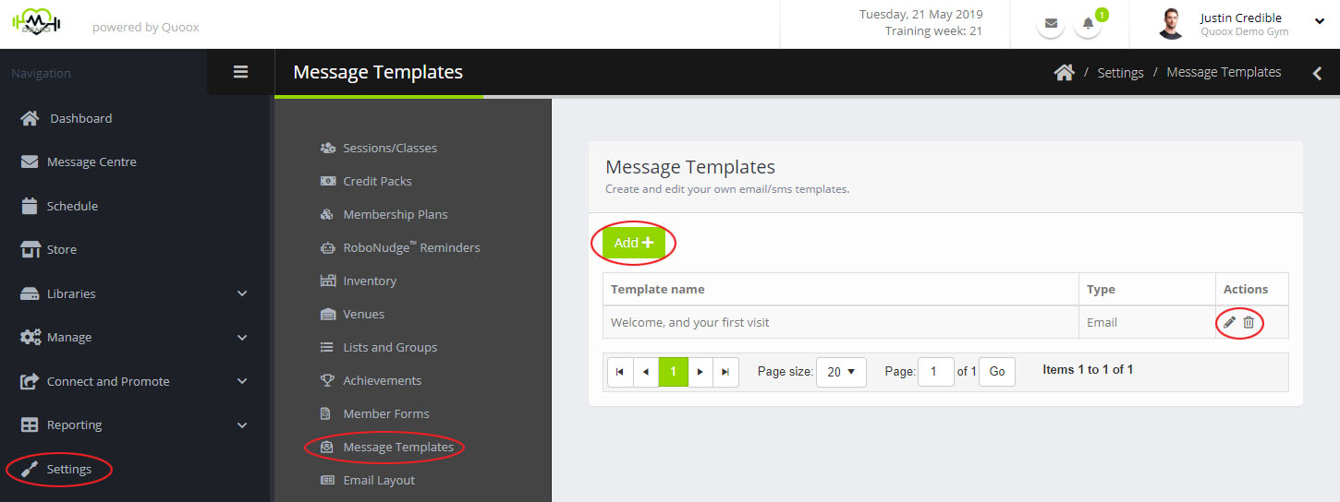Image resolution: width=1340 pixels, height=502 pixels.
Task: Click the Schedule calendar icon
Action: (x=30, y=205)
